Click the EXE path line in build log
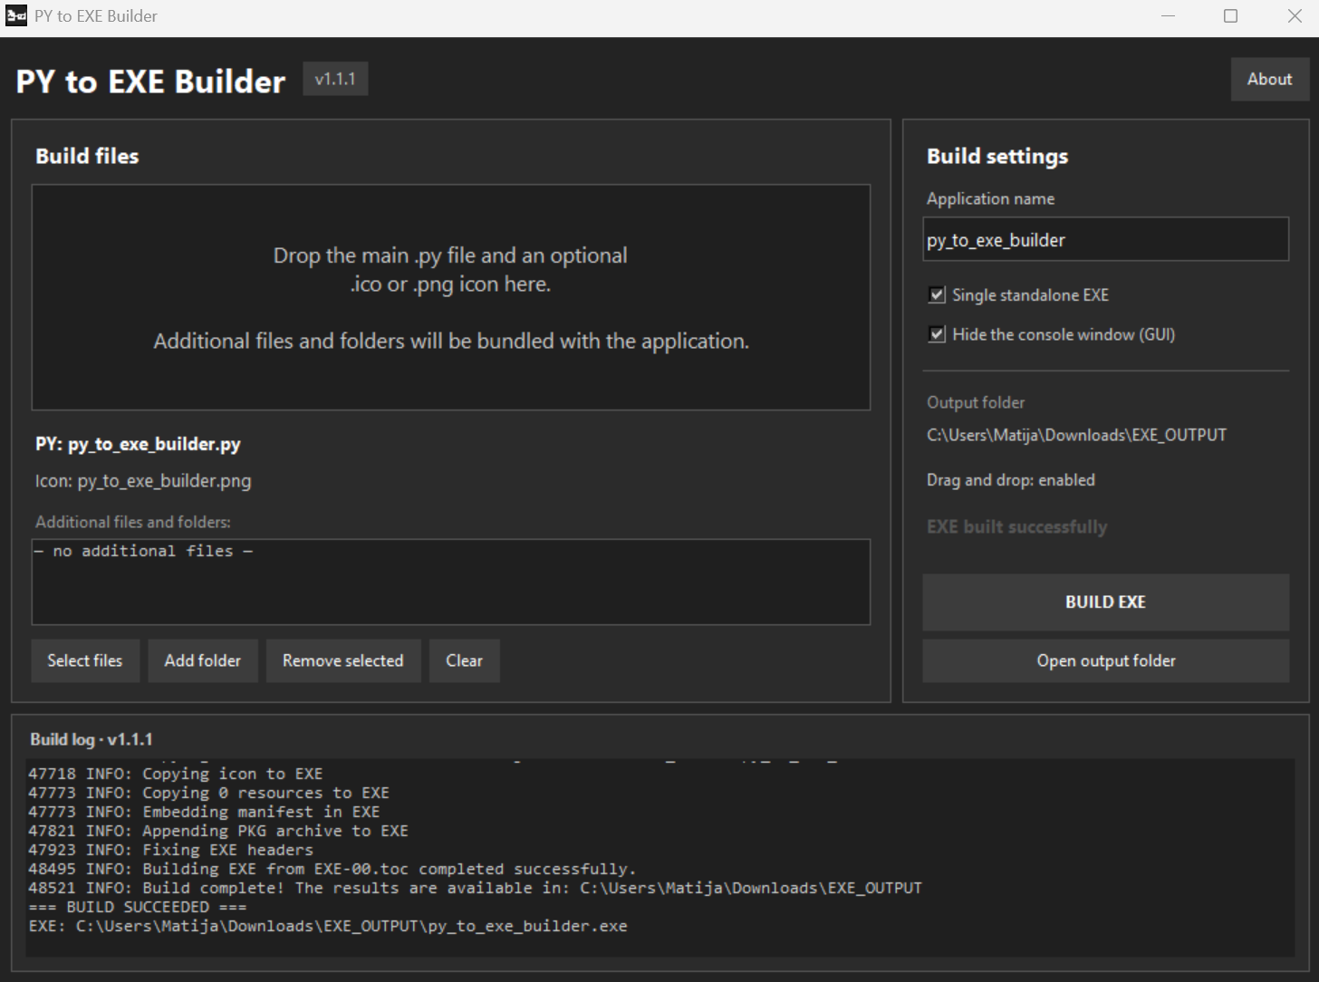Viewport: 1319px width, 982px height. 328,926
